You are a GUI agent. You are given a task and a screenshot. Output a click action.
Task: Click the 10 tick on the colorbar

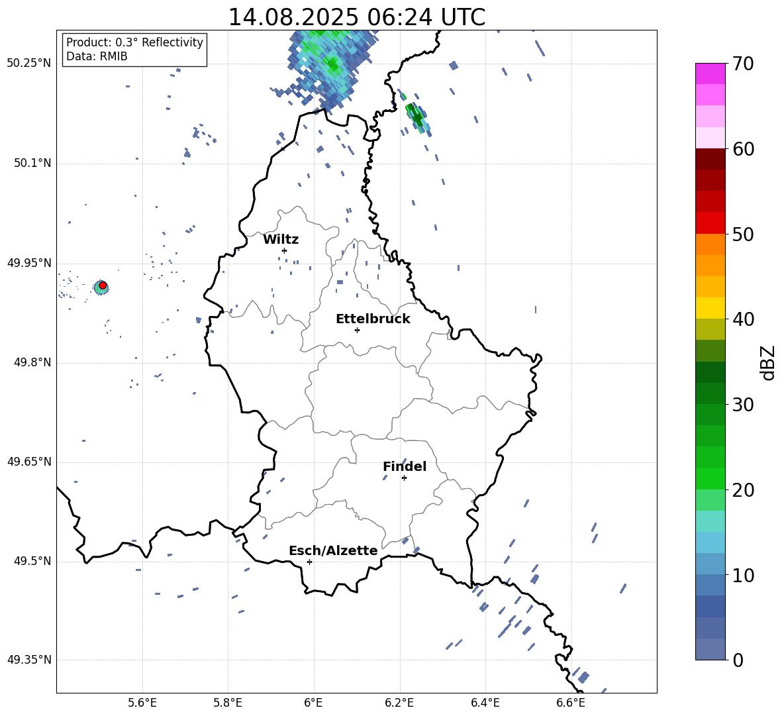pyautogui.click(x=743, y=575)
